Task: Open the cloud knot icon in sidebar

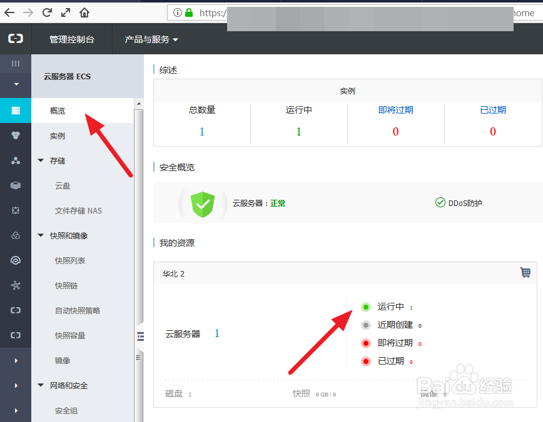Action: point(16,235)
